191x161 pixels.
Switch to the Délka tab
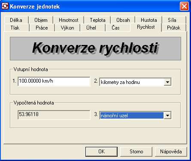16,20
